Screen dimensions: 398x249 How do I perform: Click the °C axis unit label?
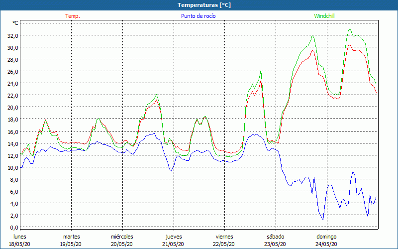15,23
